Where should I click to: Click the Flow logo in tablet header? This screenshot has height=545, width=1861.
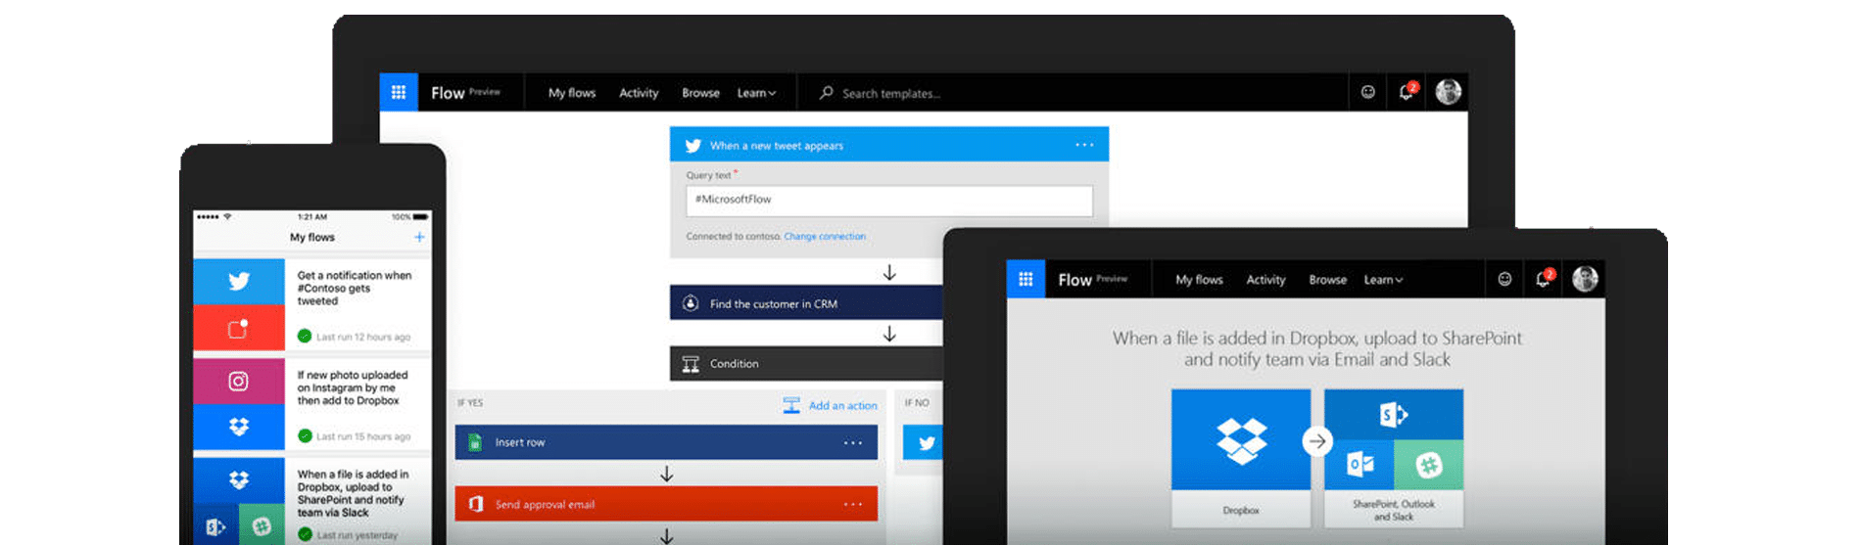click(1074, 280)
